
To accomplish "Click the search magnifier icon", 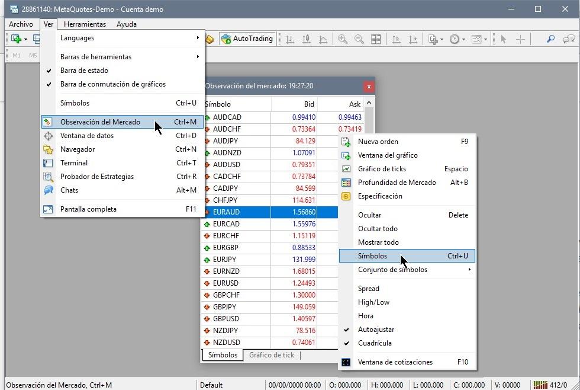I will point(550,39).
